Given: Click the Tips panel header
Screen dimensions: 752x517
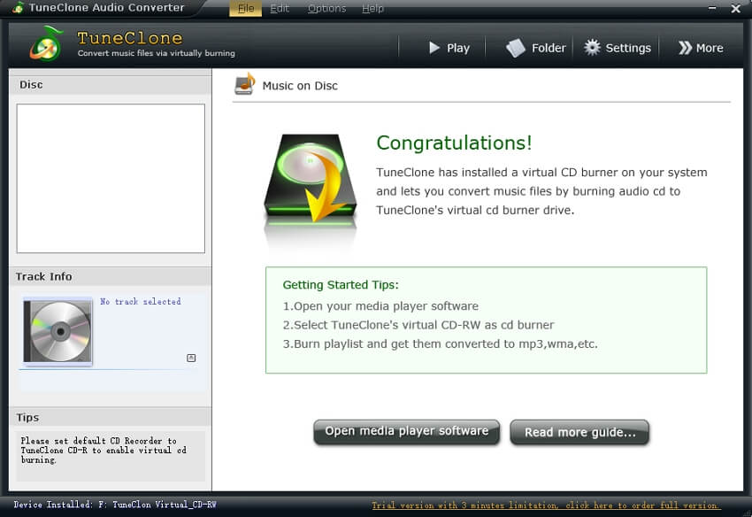Looking at the screenshot, I should pos(111,417).
